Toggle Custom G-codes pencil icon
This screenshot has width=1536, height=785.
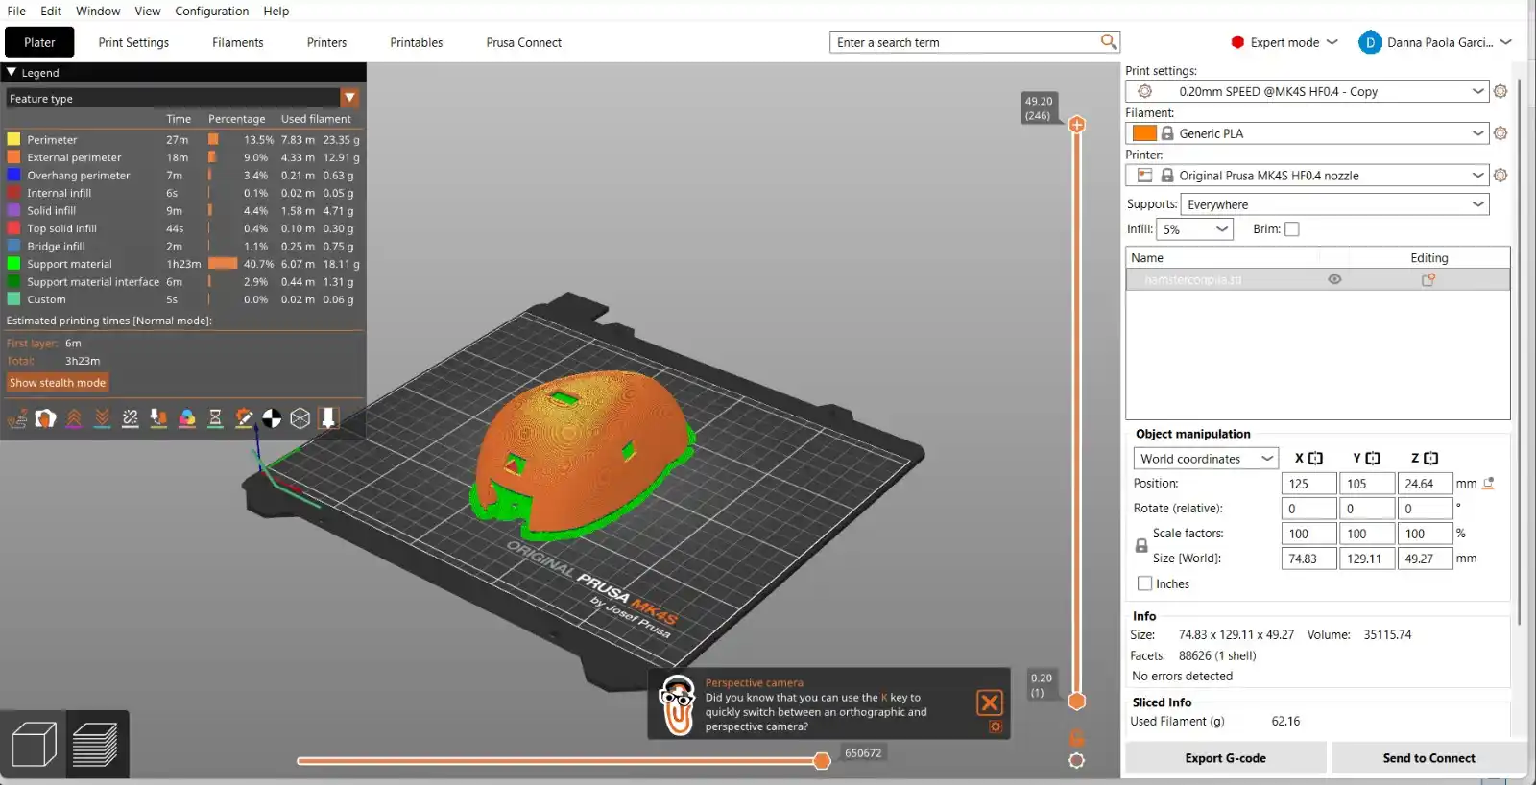244,418
